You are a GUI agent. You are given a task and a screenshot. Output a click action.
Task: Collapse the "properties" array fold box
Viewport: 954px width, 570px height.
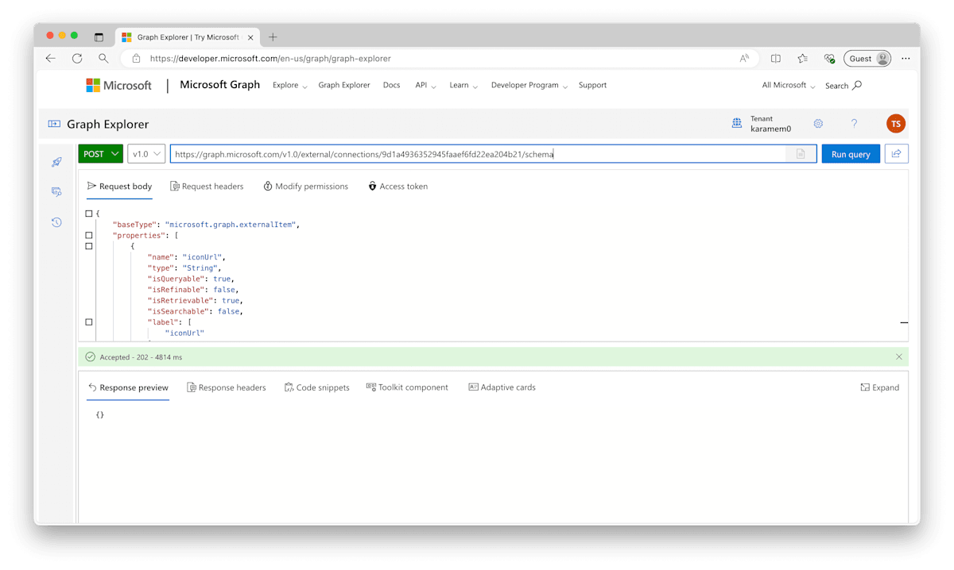[89, 235]
